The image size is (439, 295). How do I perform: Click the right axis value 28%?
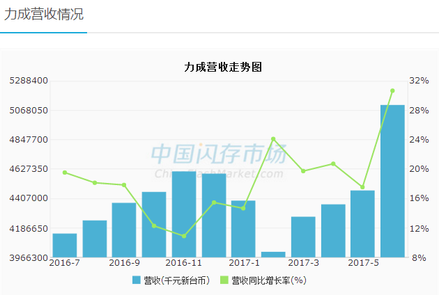[x=419, y=111]
